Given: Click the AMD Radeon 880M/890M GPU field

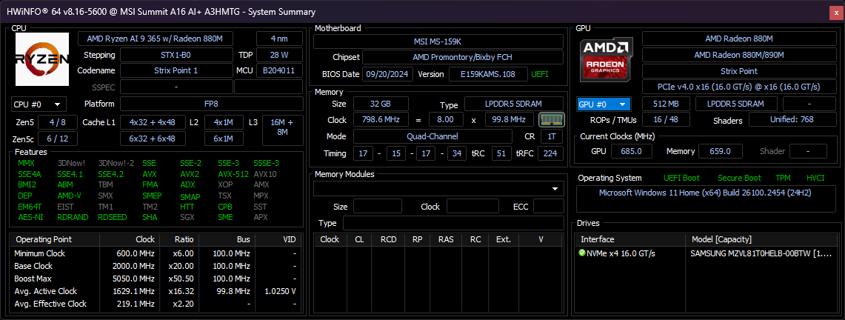Looking at the screenshot, I should pyautogui.click(x=739, y=55).
